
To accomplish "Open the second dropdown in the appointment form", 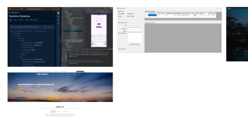I will coord(135,31).
